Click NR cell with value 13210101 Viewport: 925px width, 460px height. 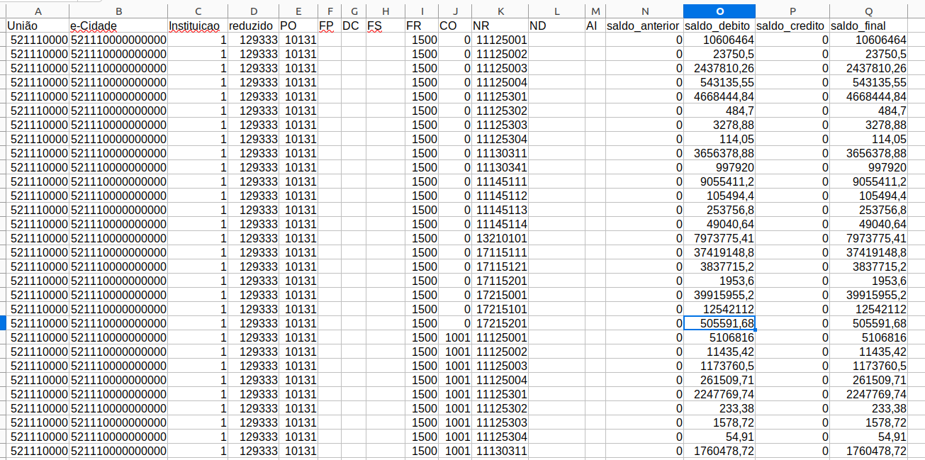[500, 238]
